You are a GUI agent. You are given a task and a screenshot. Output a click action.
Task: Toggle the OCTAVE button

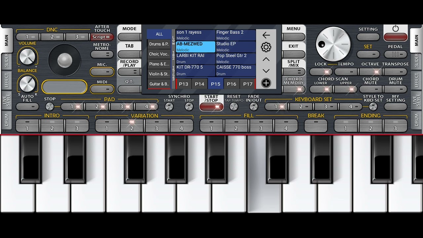(371, 72)
